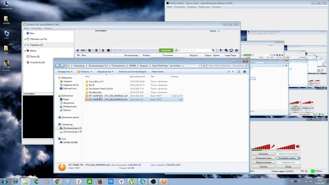329x185 pixels.
Task: Click the create new torrent icon in uTorrent
Action: 89,50
